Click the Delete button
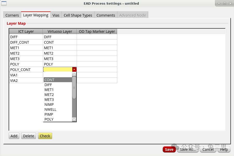Screen dimensions: 234x156 point(29,136)
